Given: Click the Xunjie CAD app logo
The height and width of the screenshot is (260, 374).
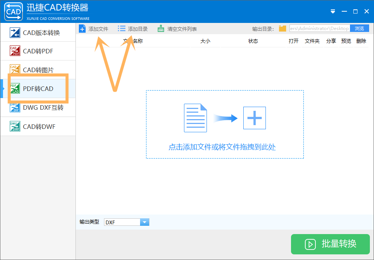Looking at the screenshot, I should pos(14,12).
